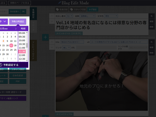Click the time list scroll-down arrow
156x117 pixels.
coord(27,61)
